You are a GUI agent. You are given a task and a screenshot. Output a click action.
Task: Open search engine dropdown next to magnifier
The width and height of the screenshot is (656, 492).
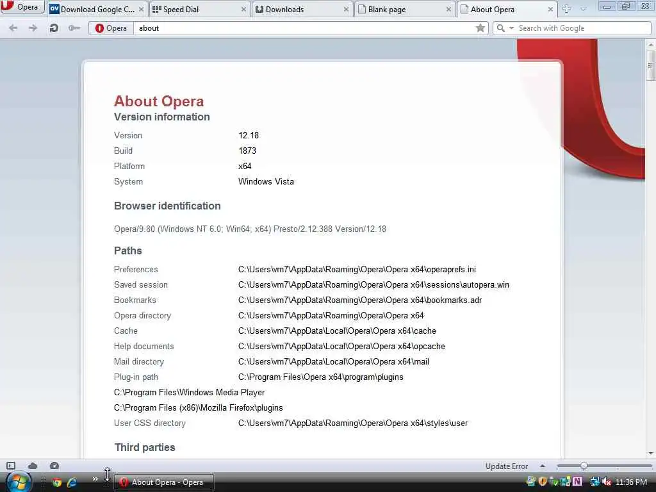[x=511, y=28]
